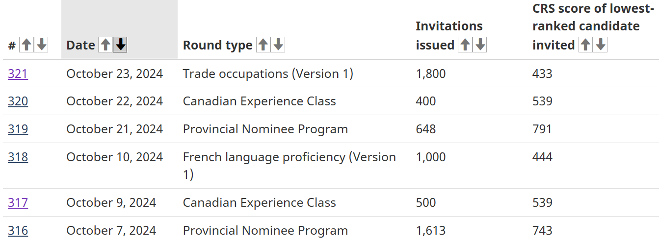This screenshot has width=659, height=244.
Task: Open round 320 link
Action: pos(18,101)
